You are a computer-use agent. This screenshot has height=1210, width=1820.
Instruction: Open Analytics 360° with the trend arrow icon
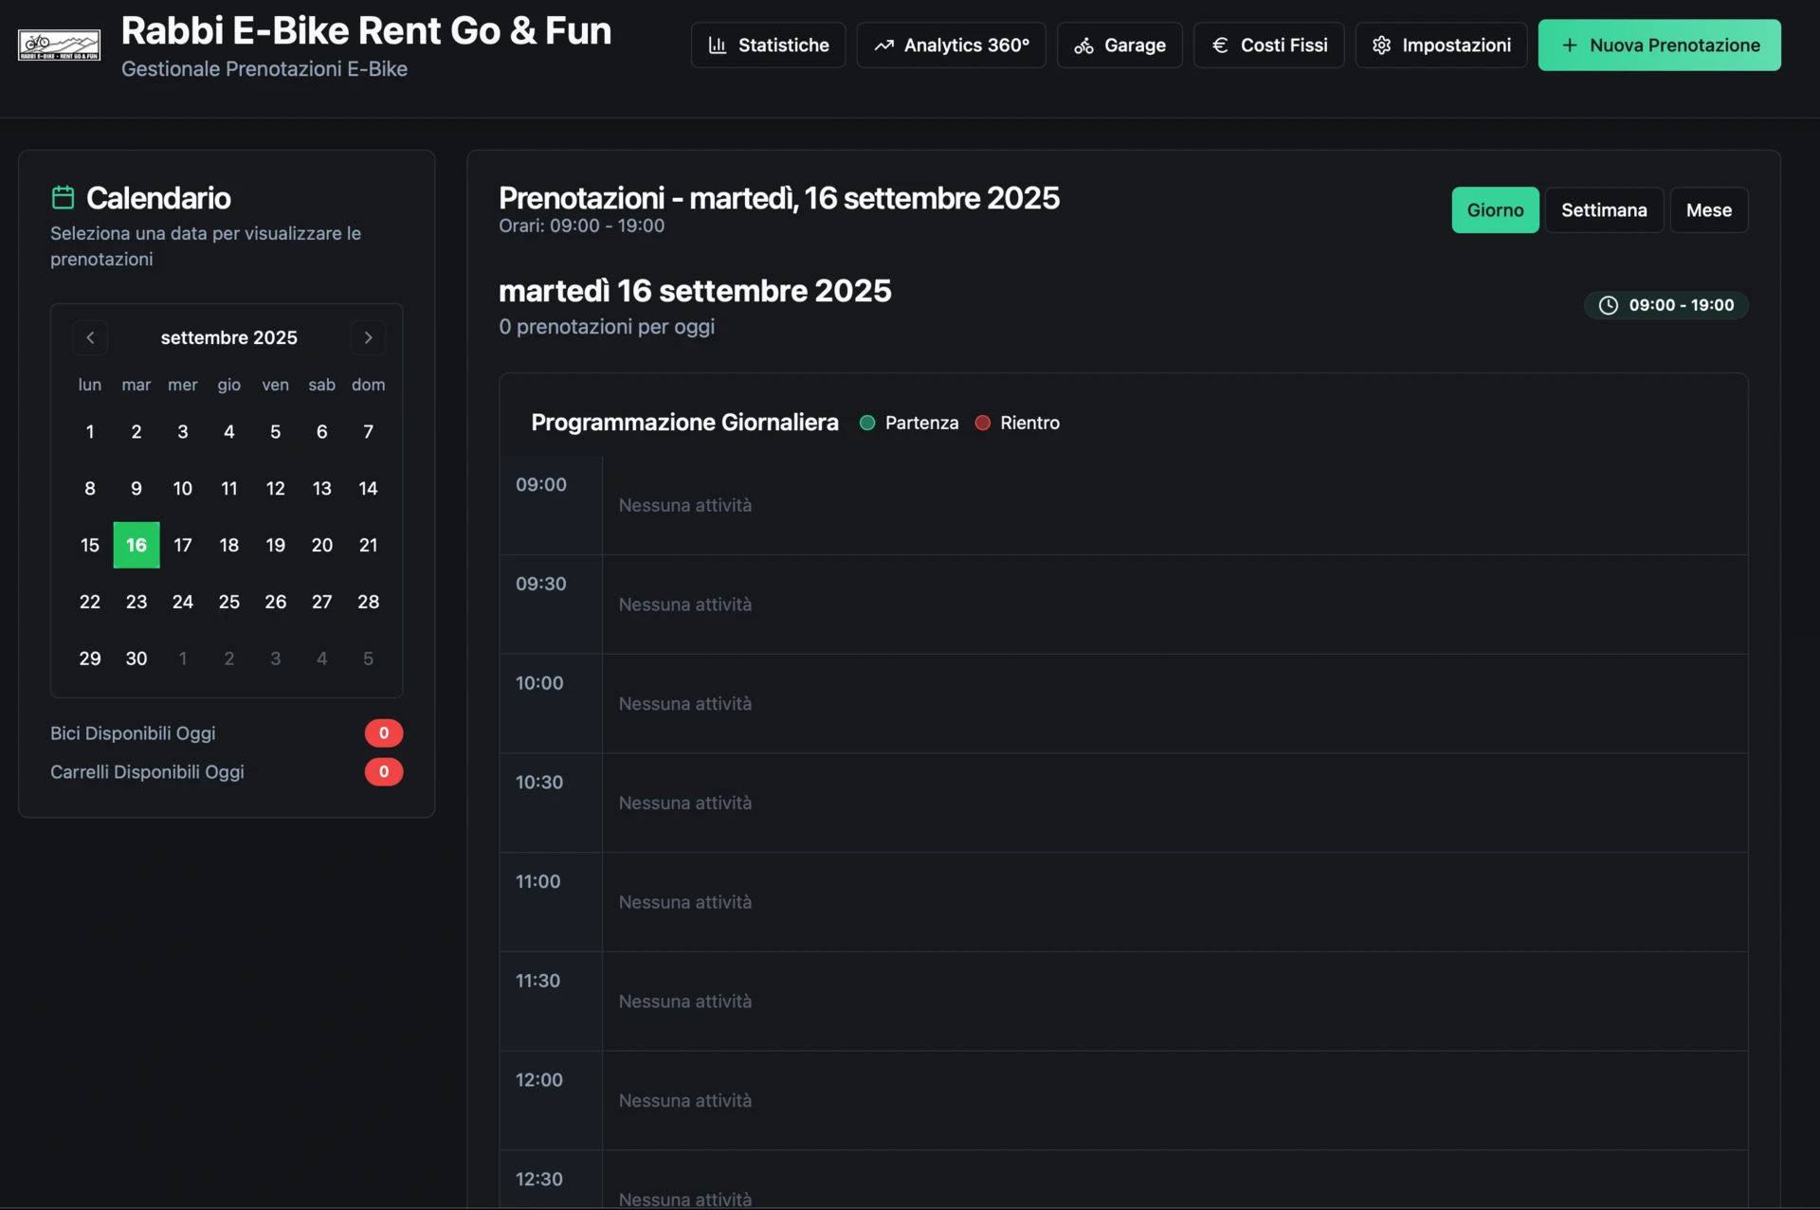(x=883, y=45)
